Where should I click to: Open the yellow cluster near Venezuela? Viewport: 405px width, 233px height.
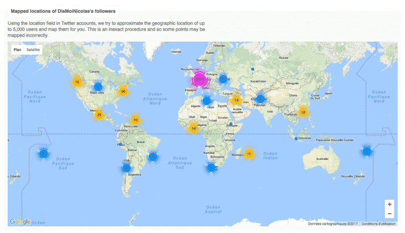pyautogui.click(x=135, y=120)
